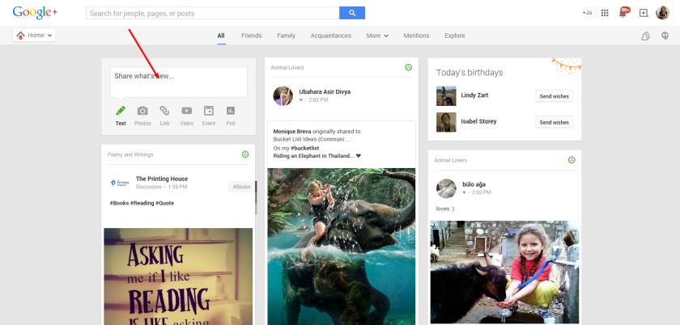Click the Poetry and Writings community label
This screenshot has height=325, width=680.
pos(130,154)
